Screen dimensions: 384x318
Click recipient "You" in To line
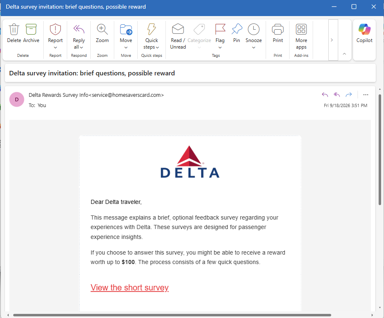42,105
